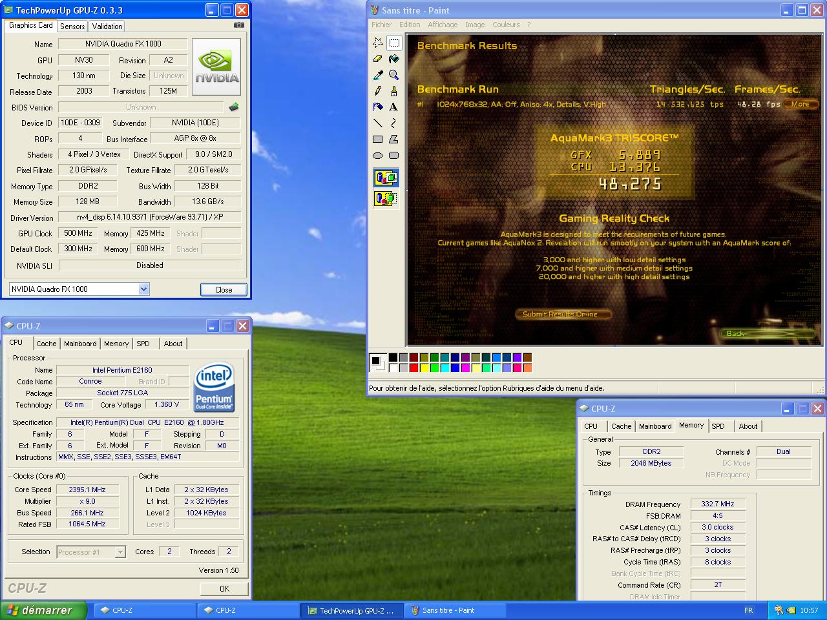827x620 pixels.
Task: Click the Intel Pentium logo in CPU-Z
Action: point(215,387)
